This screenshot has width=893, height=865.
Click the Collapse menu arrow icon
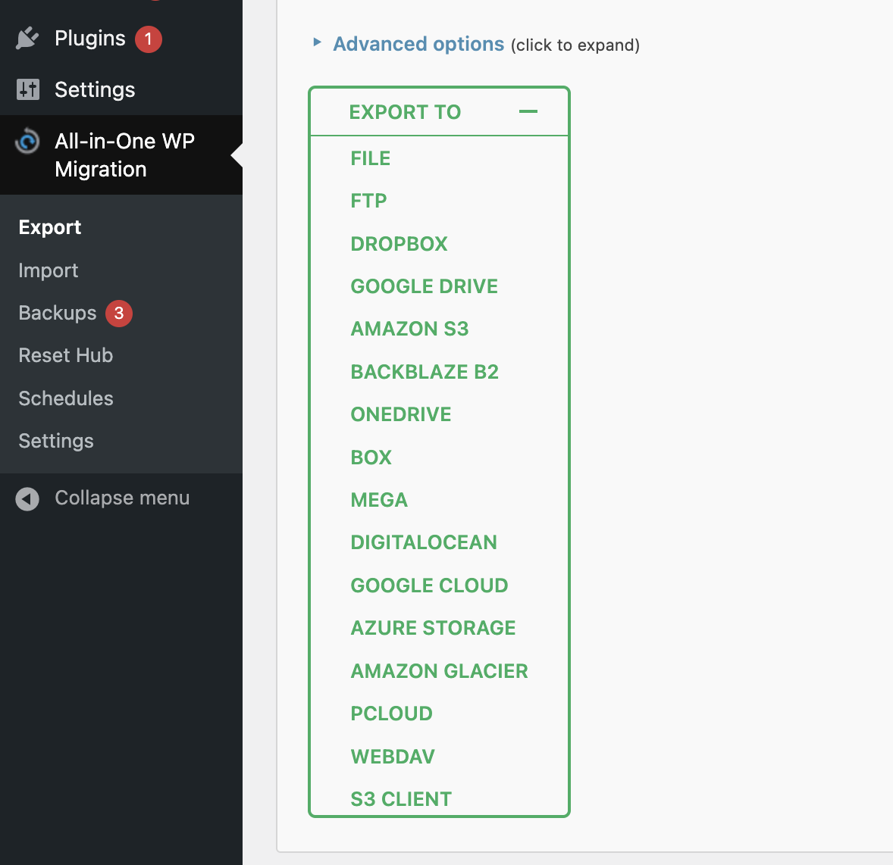[27, 498]
